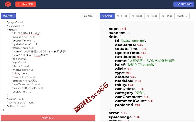Click inside the raw JSON text editor
The image size is (196, 122).
click(48, 66)
